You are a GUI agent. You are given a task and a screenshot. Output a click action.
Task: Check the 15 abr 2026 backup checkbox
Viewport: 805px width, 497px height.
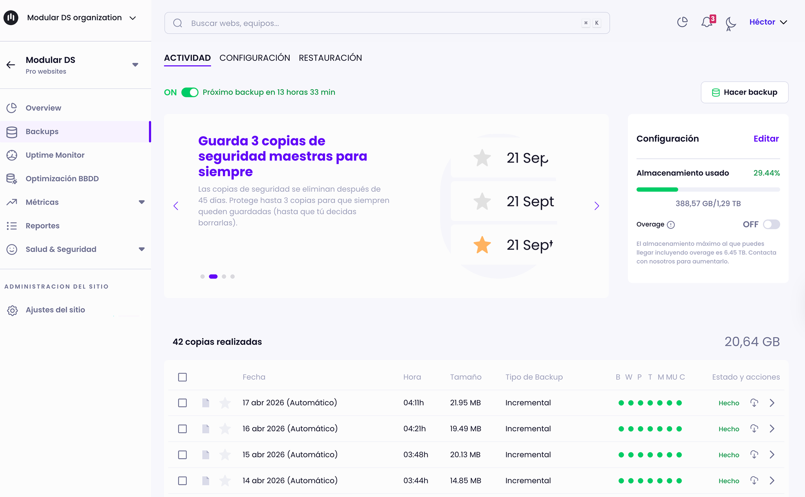(182, 455)
